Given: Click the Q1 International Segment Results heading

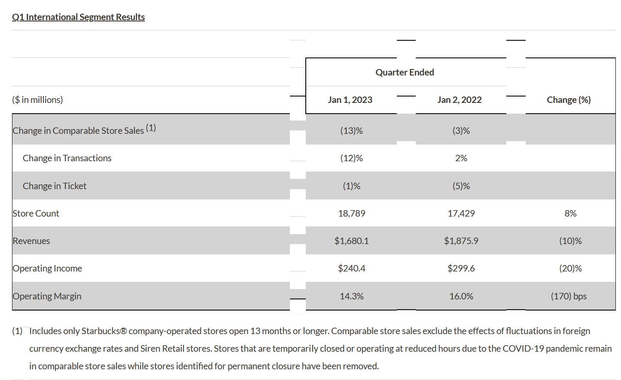Looking at the screenshot, I should [x=78, y=17].
